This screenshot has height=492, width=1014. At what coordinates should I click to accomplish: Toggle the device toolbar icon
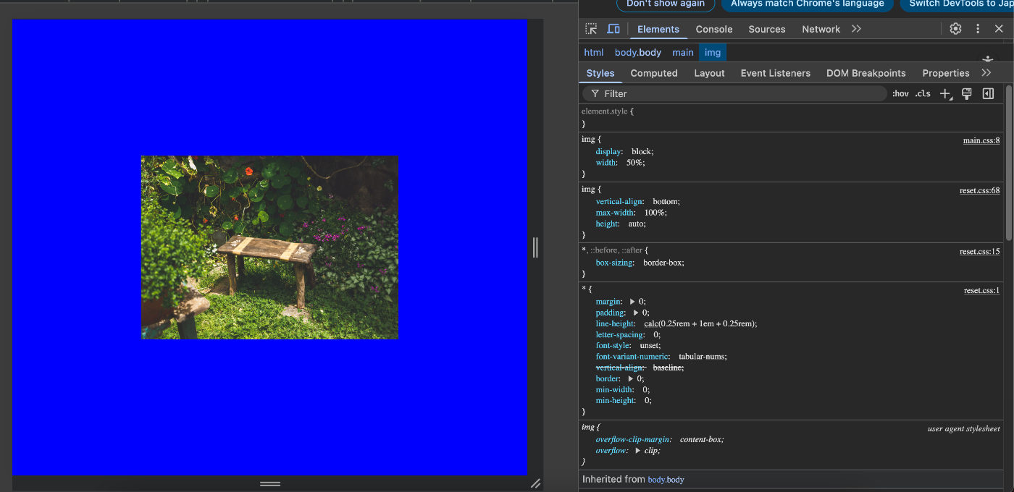pyautogui.click(x=613, y=29)
